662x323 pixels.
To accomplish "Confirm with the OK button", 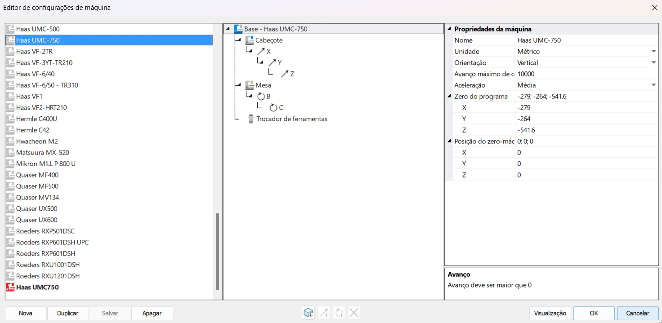I will 594,313.
